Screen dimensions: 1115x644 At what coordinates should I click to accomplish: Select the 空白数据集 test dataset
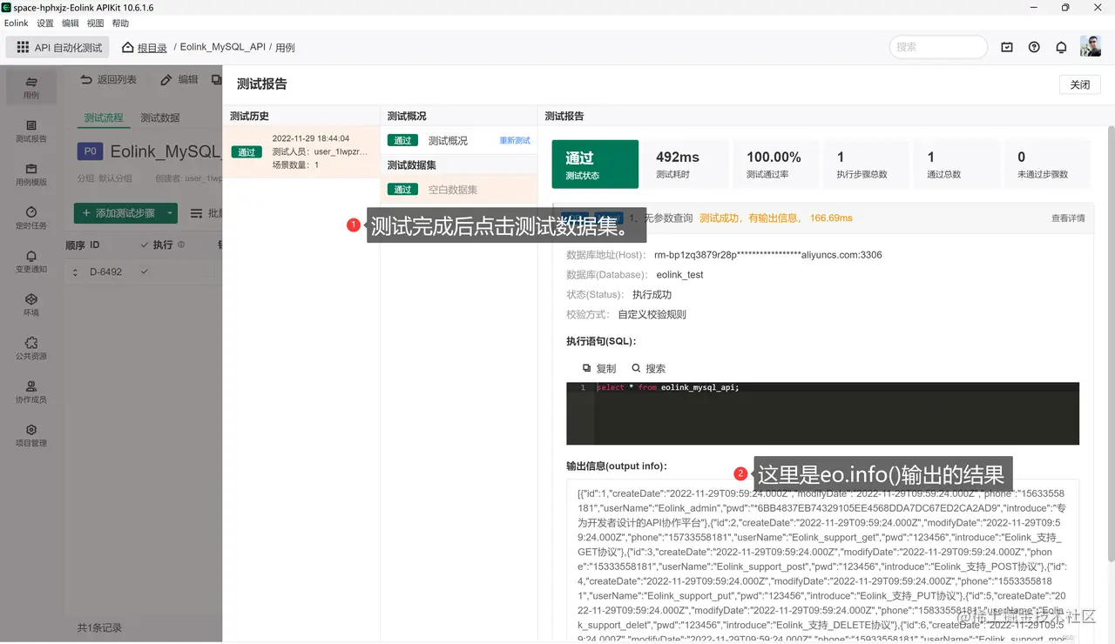tap(459, 189)
